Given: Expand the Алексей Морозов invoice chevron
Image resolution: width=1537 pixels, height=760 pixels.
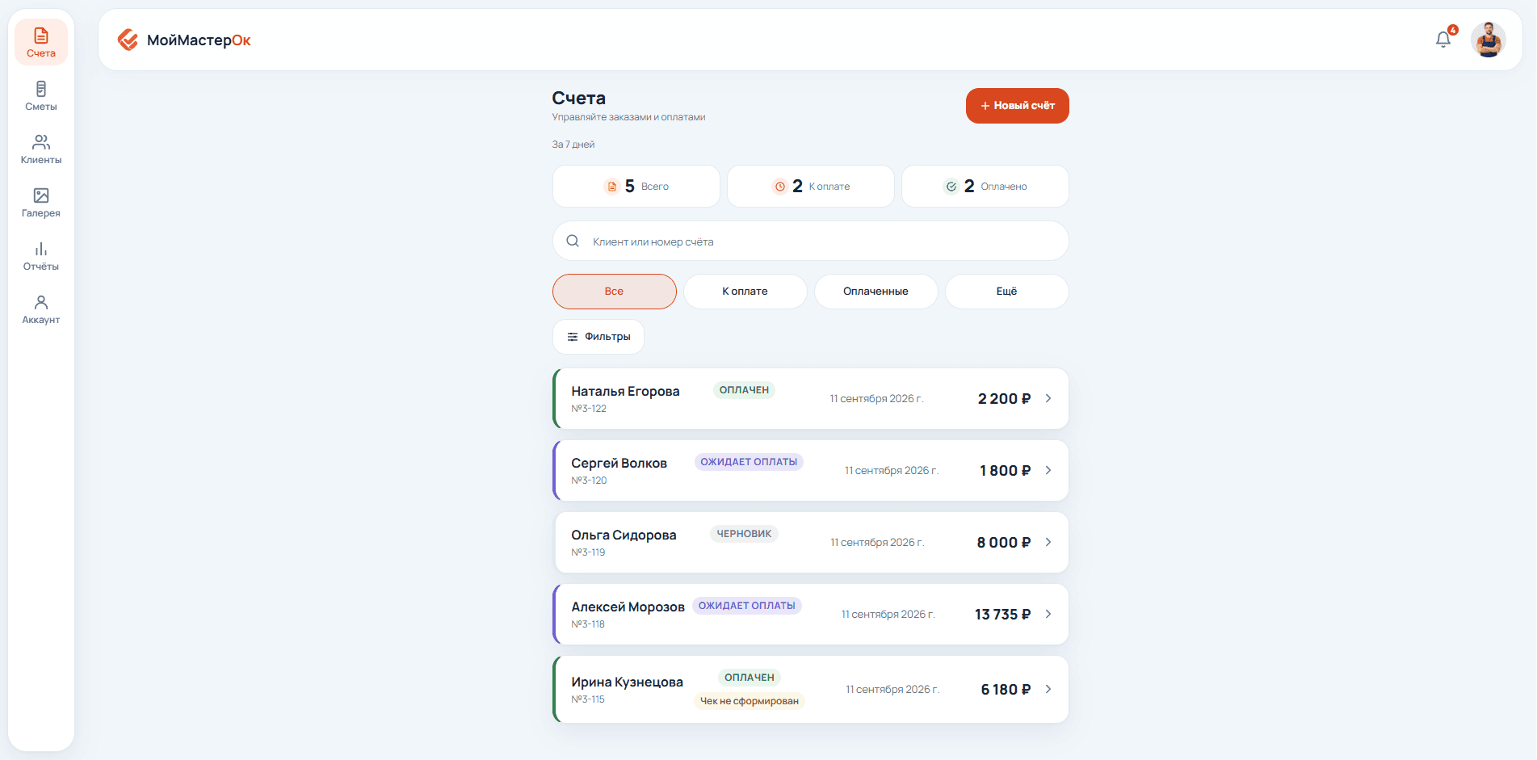Looking at the screenshot, I should click(1048, 614).
